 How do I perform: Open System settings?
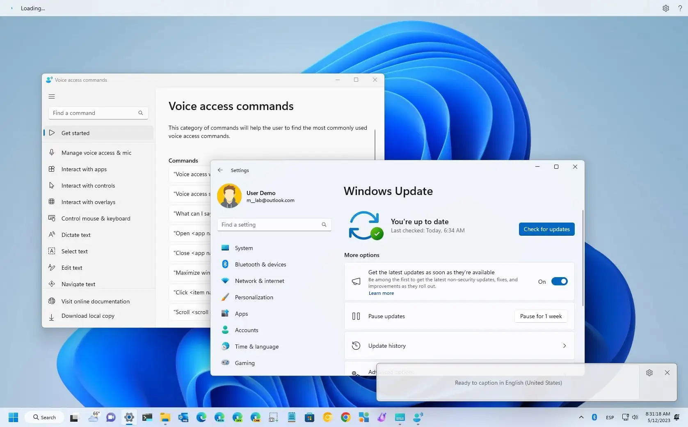(x=274, y=248)
